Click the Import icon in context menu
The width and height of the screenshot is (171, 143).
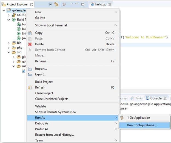pyautogui.click(x=30, y=69)
